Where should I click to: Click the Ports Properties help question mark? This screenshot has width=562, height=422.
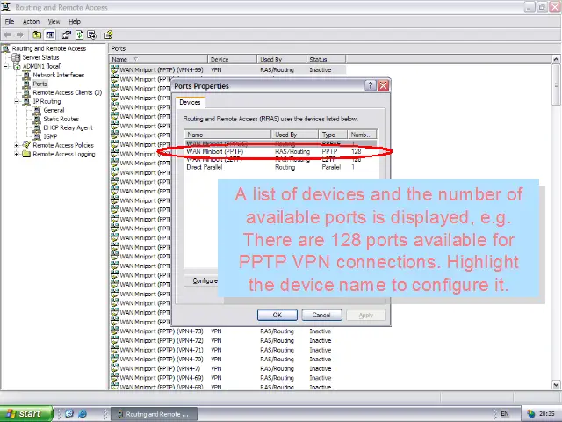[371, 86]
